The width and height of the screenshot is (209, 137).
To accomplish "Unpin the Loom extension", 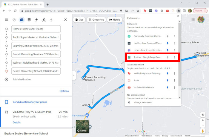I will [x=167, y=50].
